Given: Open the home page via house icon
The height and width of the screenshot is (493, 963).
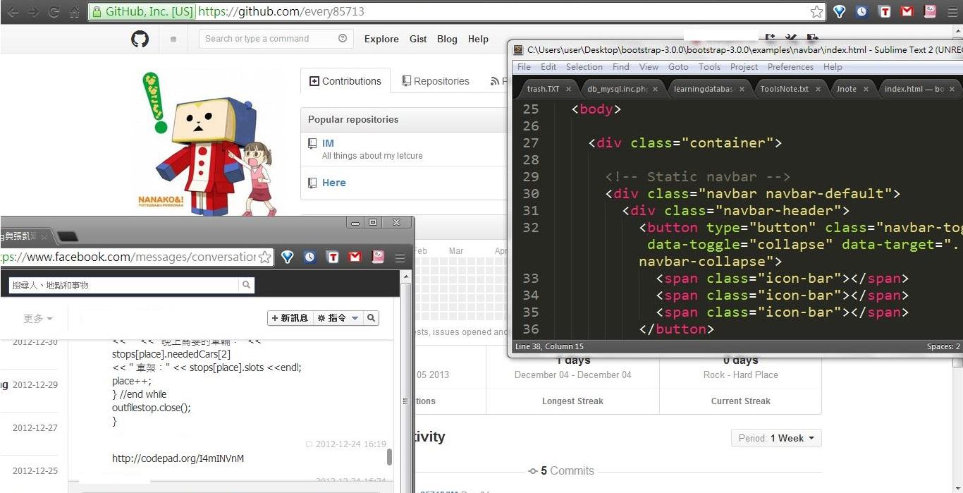Looking at the screenshot, I should point(74,12).
